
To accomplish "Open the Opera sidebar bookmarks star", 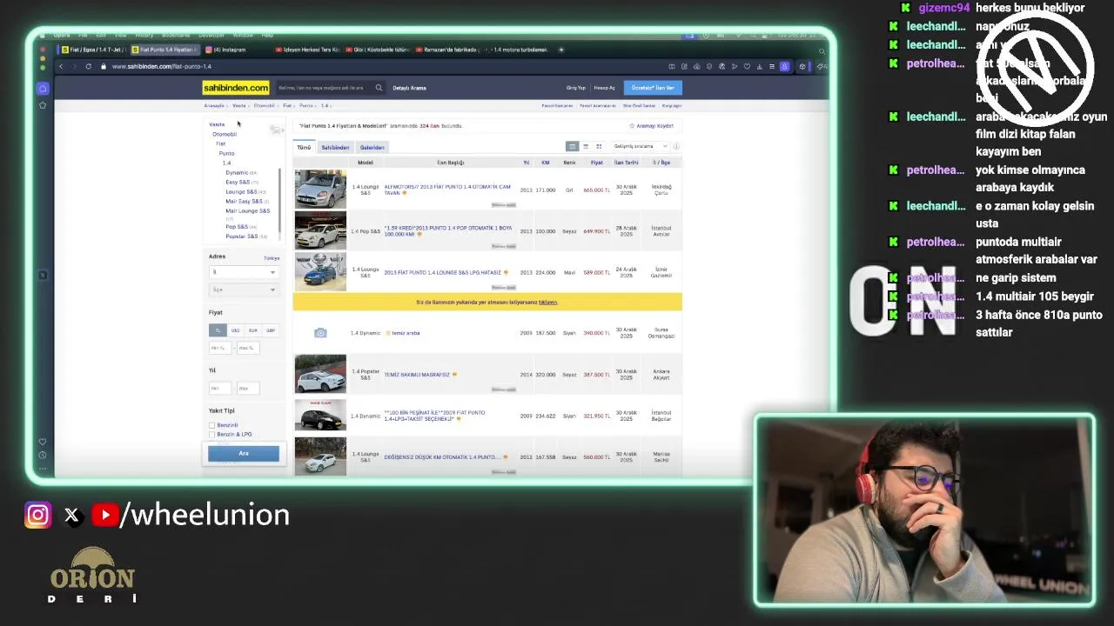I will click(x=43, y=105).
